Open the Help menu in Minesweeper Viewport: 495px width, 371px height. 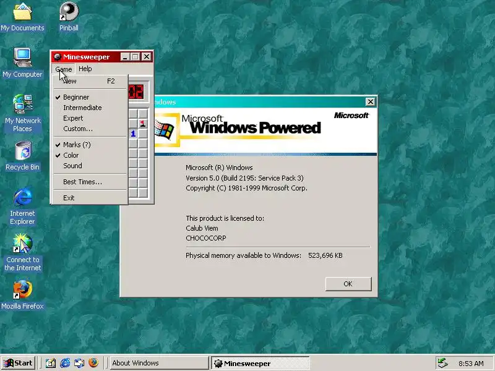[x=85, y=69]
